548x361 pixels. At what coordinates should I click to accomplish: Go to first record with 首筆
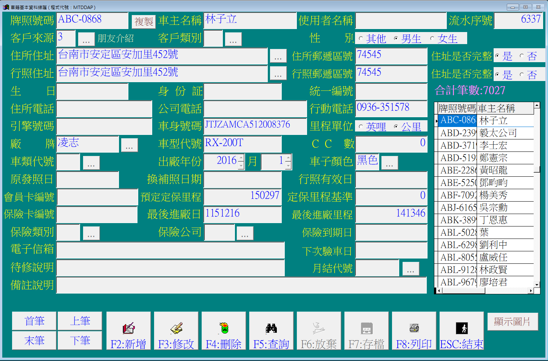[34, 321]
